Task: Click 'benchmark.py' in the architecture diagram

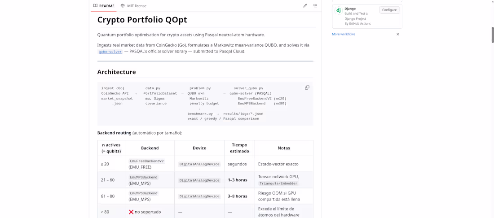Action: [200, 113]
